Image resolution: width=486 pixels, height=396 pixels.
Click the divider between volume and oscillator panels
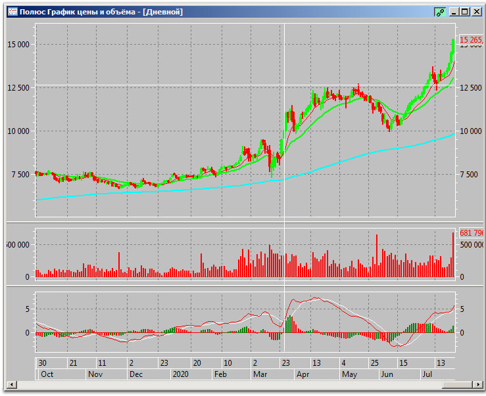coord(245,286)
